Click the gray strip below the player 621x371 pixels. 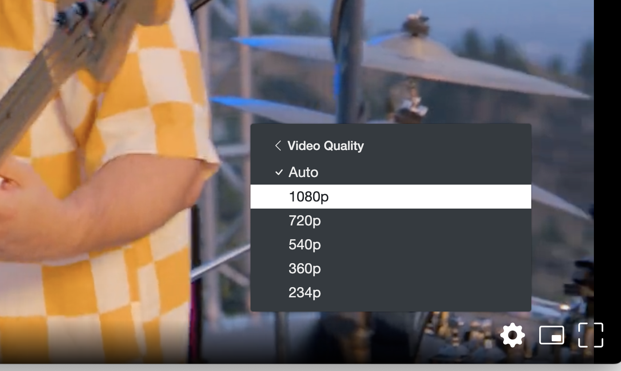[x=310, y=367]
